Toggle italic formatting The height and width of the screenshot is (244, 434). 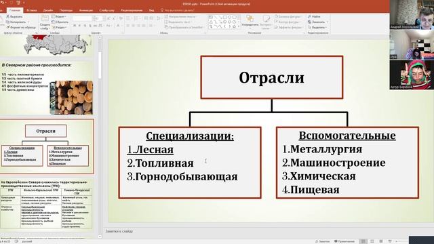pyautogui.click(x=80, y=26)
